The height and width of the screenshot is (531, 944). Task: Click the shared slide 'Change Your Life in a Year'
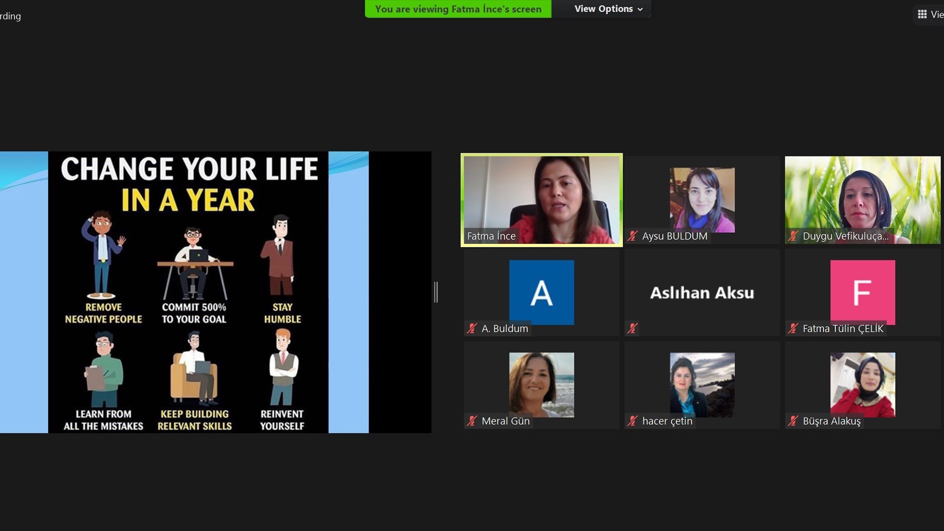[188, 292]
